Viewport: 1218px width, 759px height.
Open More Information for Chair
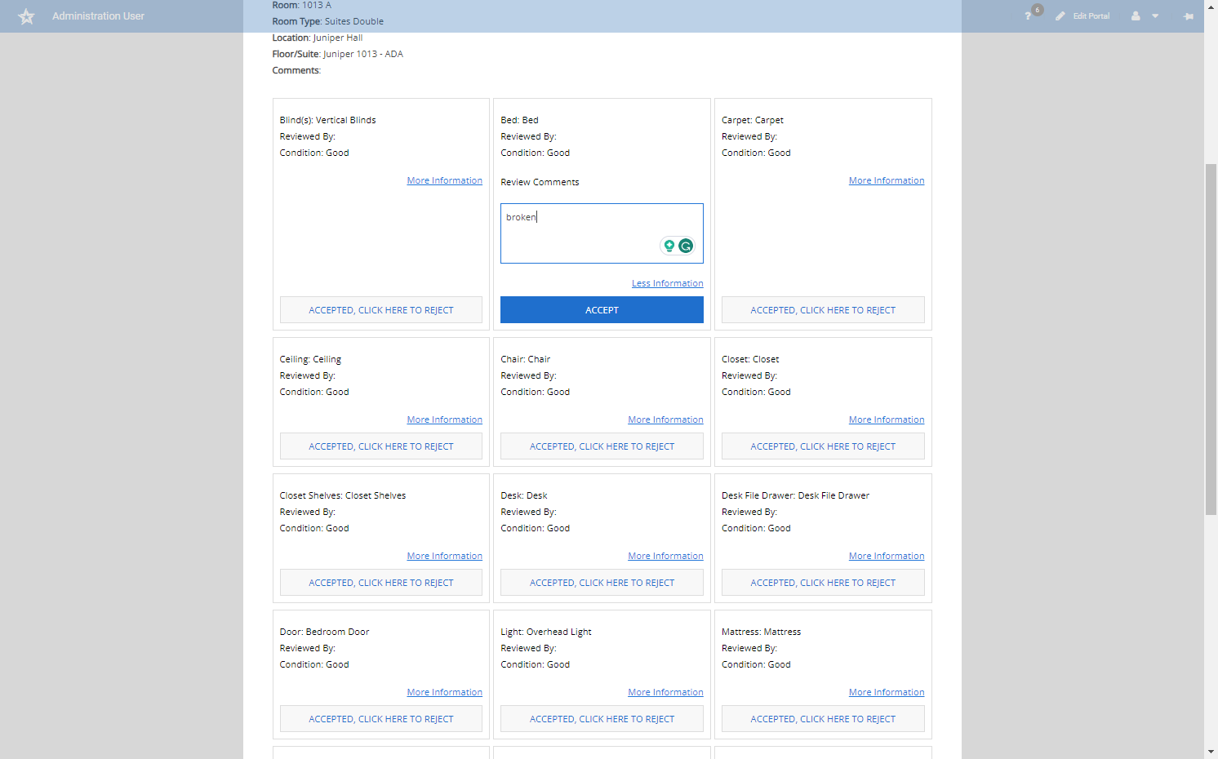click(665, 419)
